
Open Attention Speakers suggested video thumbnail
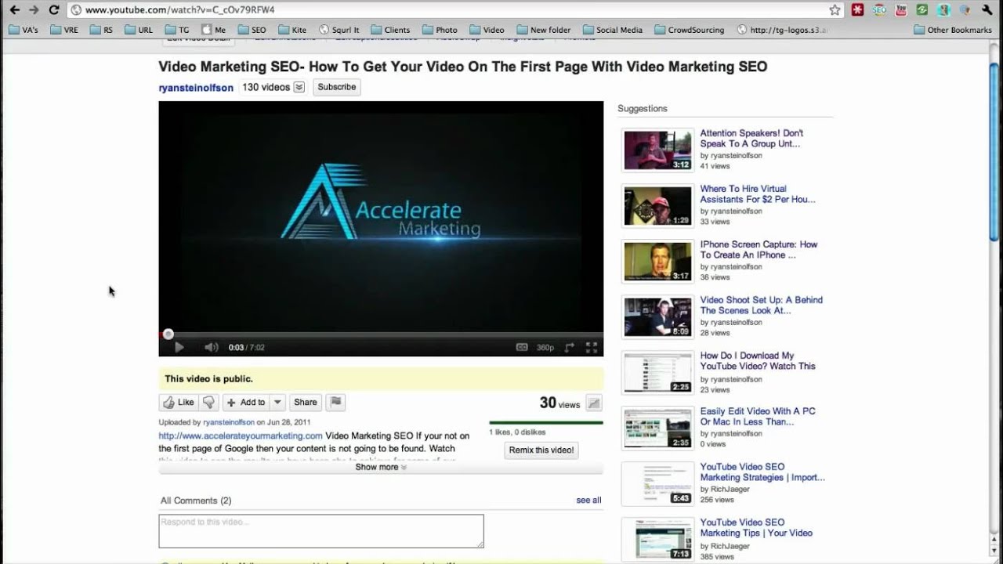pyautogui.click(x=657, y=150)
